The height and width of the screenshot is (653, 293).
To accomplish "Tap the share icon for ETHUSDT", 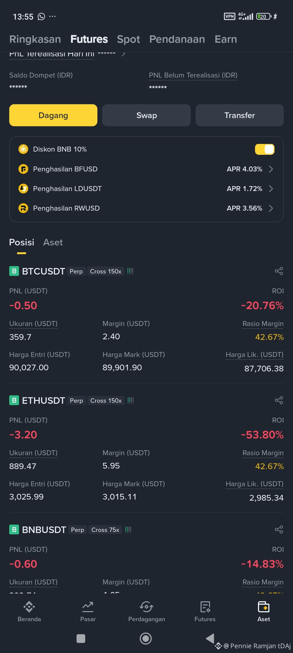I will point(279,400).
